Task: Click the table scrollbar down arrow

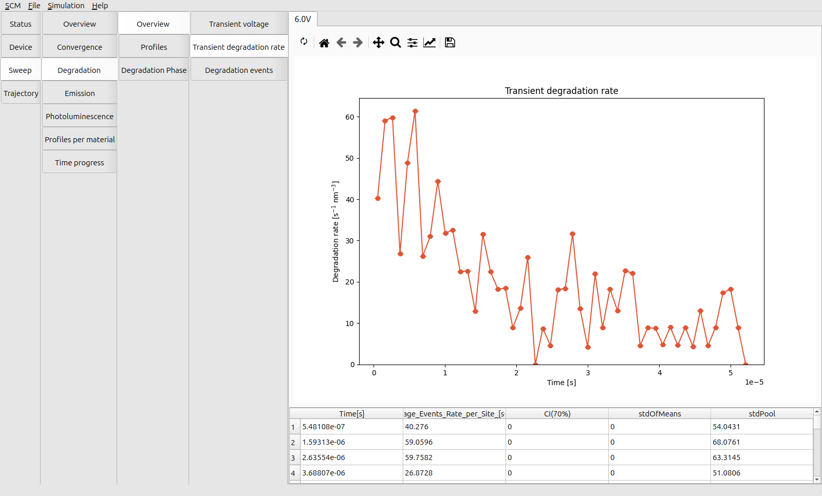Action: [x=817, y=480]
